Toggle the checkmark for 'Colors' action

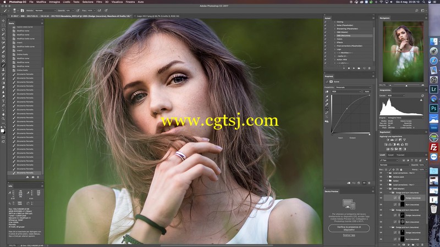[x=326, y=39]
